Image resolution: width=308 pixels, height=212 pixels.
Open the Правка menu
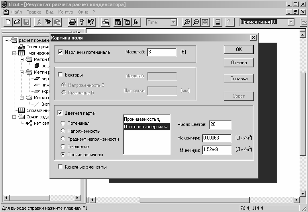(34, 12)
